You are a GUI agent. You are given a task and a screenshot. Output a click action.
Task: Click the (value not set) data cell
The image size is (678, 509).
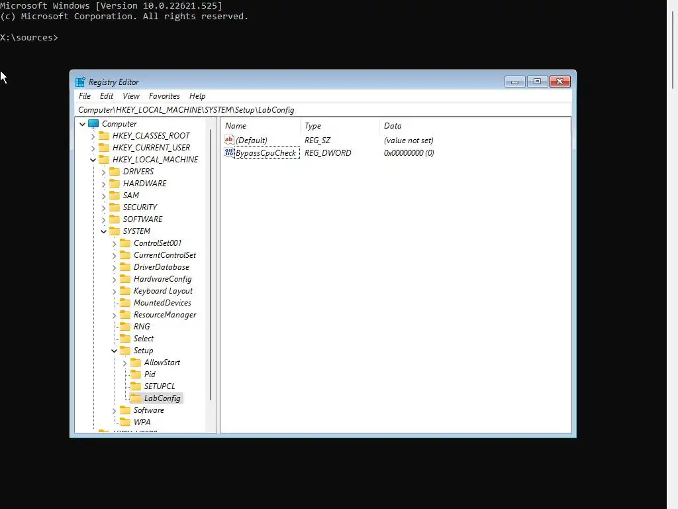pyautogui.click(x=409, y=141)
